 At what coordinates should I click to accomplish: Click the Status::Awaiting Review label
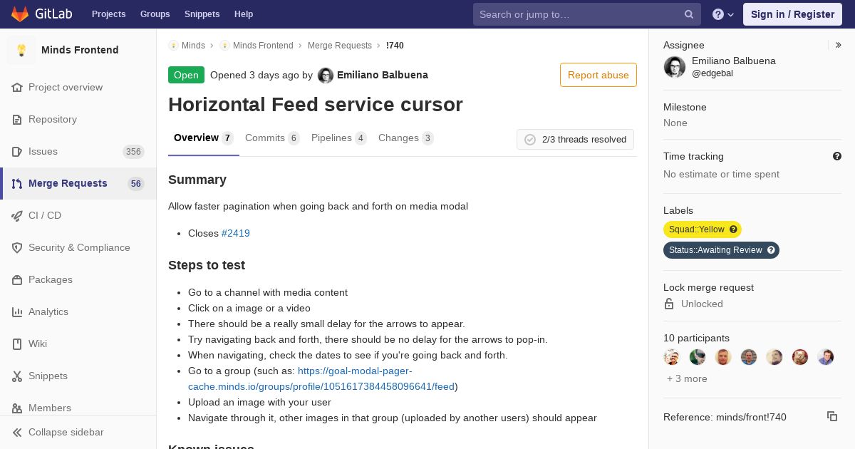pos(721,250)
